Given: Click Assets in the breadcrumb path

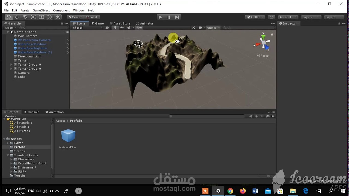Looking at the screenshot, I should coord(60,121).
